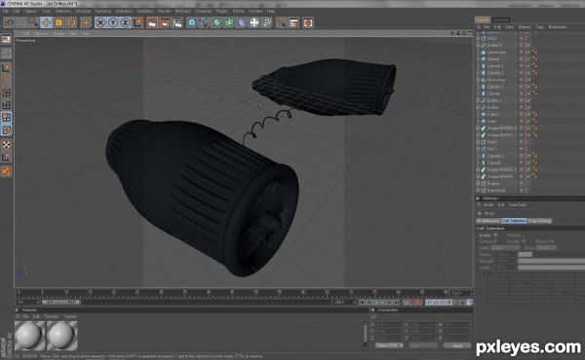Image resolution: width=585 pixels, height=360 pixels.
Task: Open viewport Cameras menu
Action: point(41,33)
